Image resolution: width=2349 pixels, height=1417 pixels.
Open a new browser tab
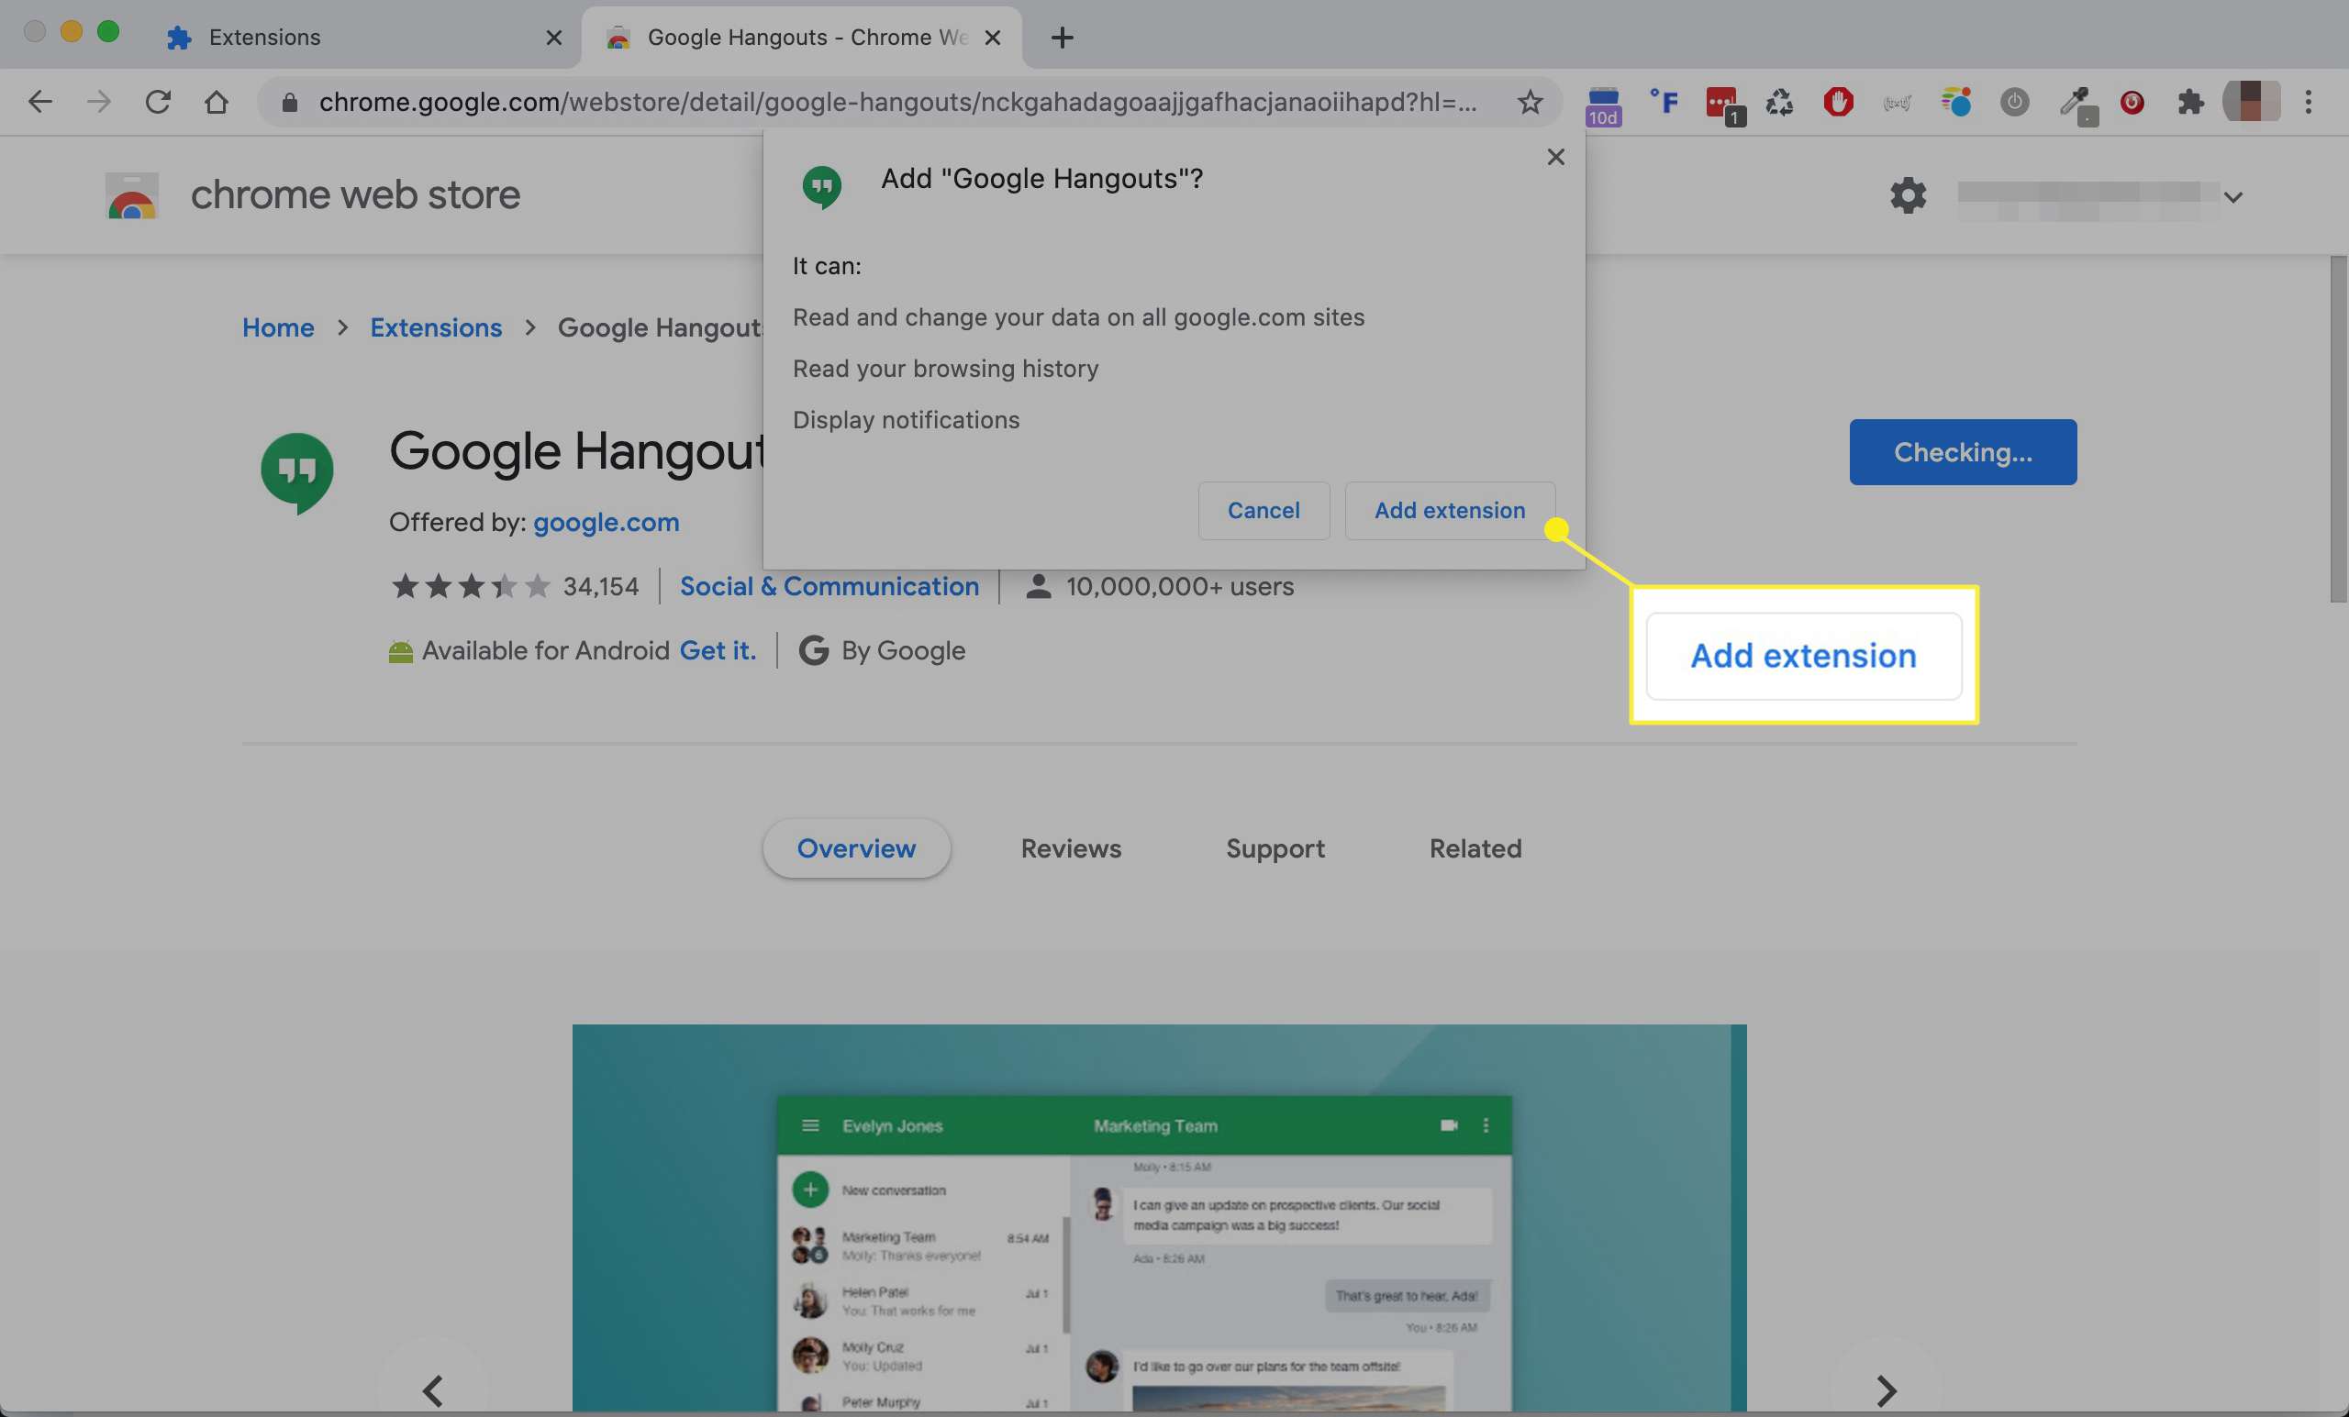[x=1061, y=39]
